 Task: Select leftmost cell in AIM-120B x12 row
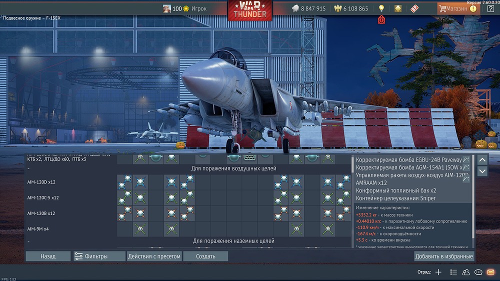tap(124, 213)
